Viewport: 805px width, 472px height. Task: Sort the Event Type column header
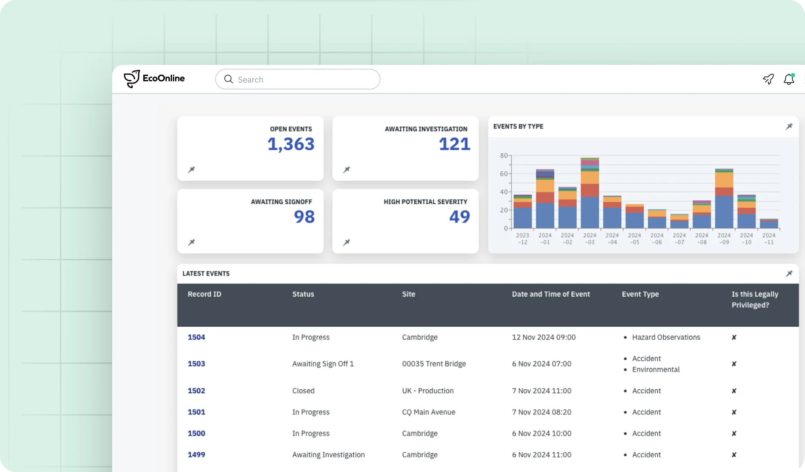(640, 294)
